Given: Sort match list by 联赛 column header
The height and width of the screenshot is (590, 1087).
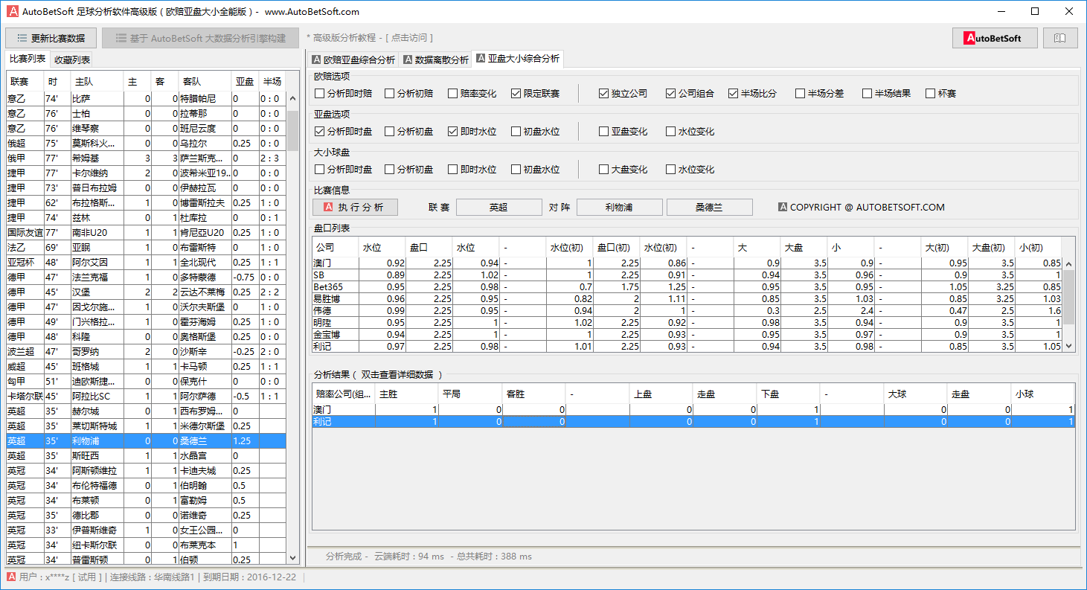Looking at the screenshot, I should pyautogui.click(x=26, y=81).
